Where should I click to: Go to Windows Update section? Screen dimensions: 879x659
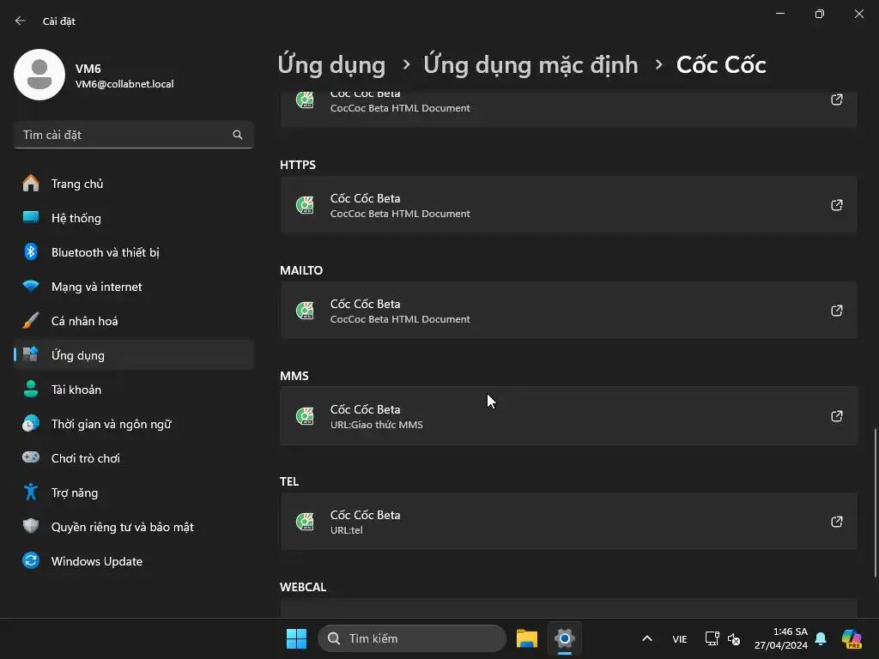tap(96, 561)
